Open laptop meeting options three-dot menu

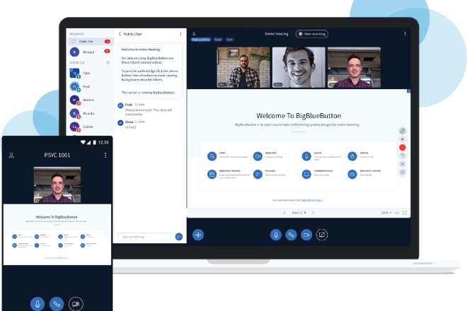tap(405, 34)
